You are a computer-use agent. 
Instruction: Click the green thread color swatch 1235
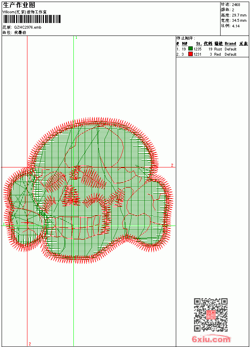pyautogui.click(x=190, y=49)
